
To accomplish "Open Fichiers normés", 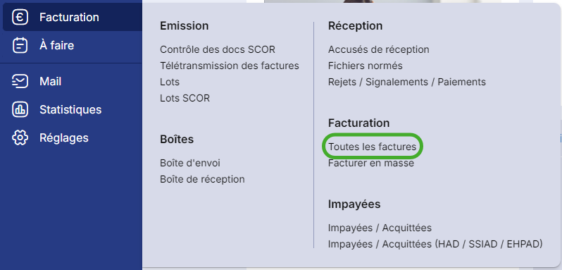I will click(x=366, y=66).
